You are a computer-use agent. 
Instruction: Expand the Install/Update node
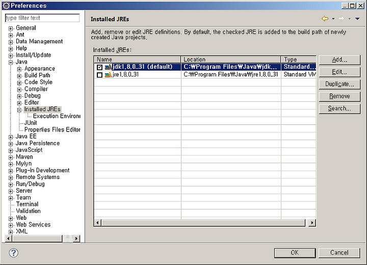(11, 56)
